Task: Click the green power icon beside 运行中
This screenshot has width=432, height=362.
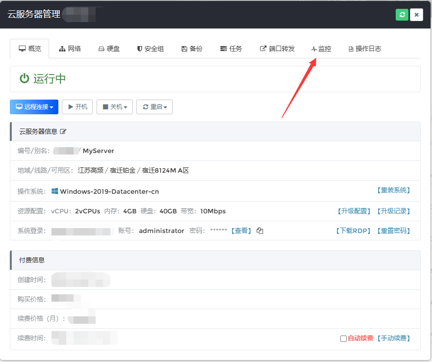Action: tap(24, 78)
